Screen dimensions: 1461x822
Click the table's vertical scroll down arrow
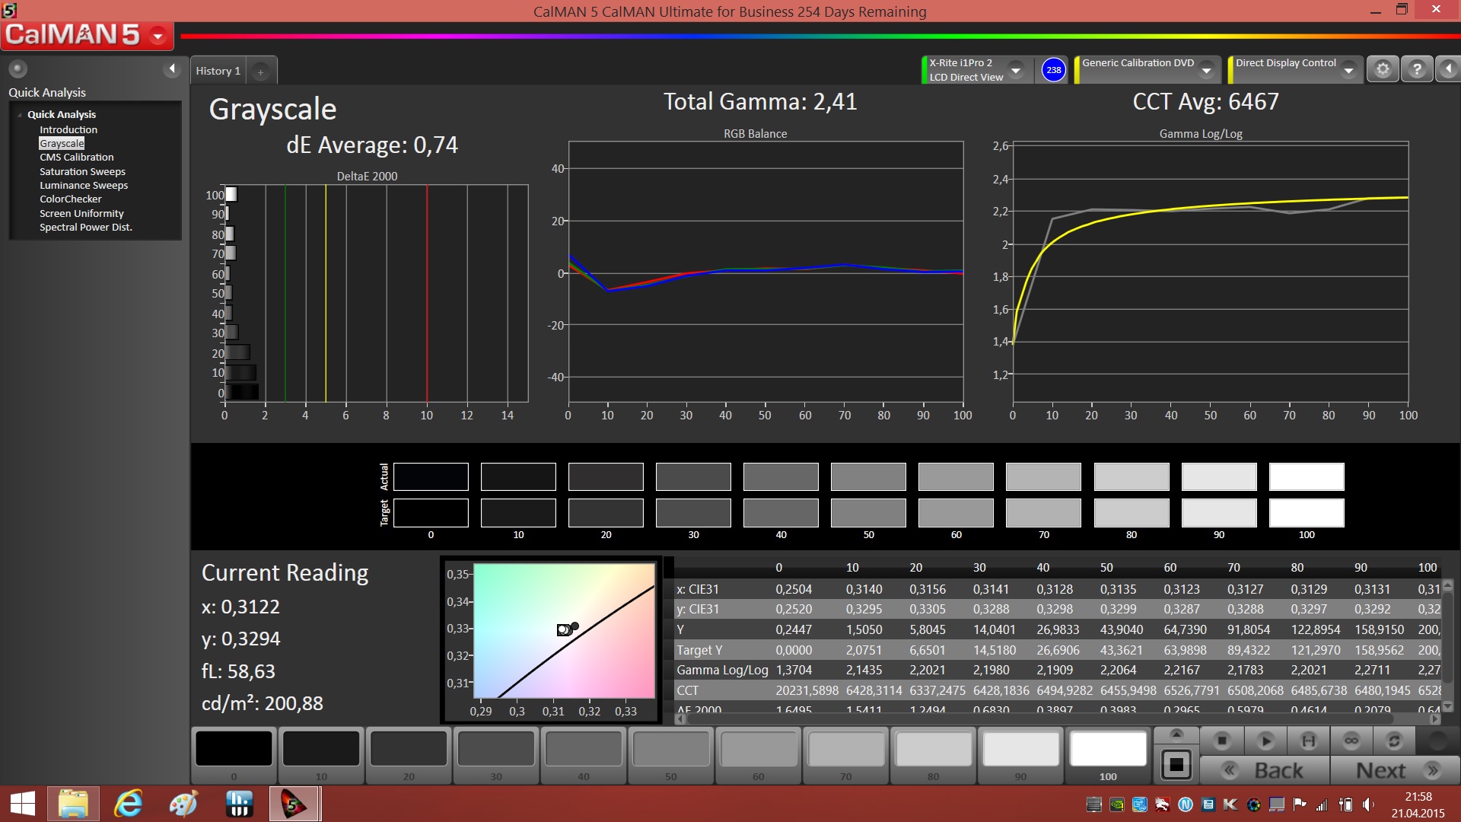pyautogui.click(x=1448, y=706)
